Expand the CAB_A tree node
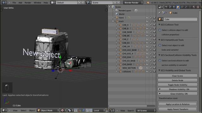 click(116, 25)
